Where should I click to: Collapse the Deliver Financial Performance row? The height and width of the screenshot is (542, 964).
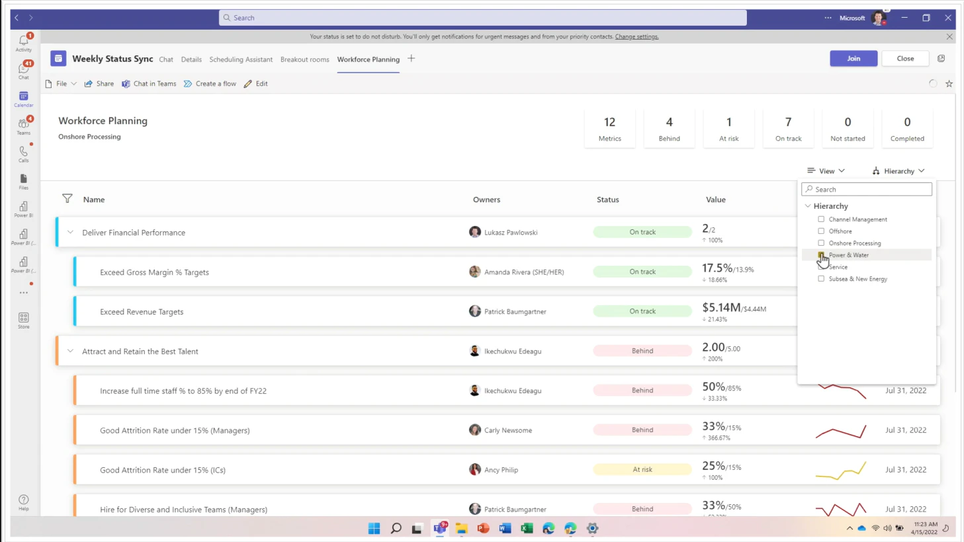(x=70, y=232)
